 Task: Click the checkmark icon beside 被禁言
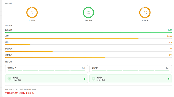(x=9, y=79)
